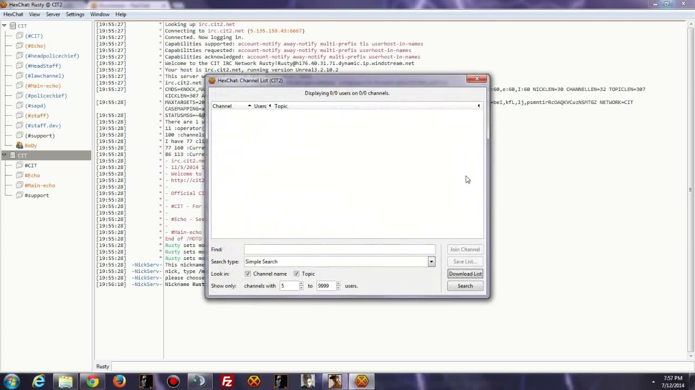
Task: Select #CIT without parentheses in tree
Action: [x=30, y=166]
